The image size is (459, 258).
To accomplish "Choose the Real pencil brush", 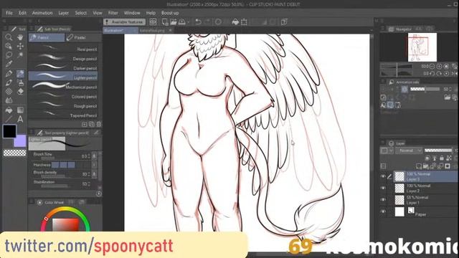I will coord(63,49).
